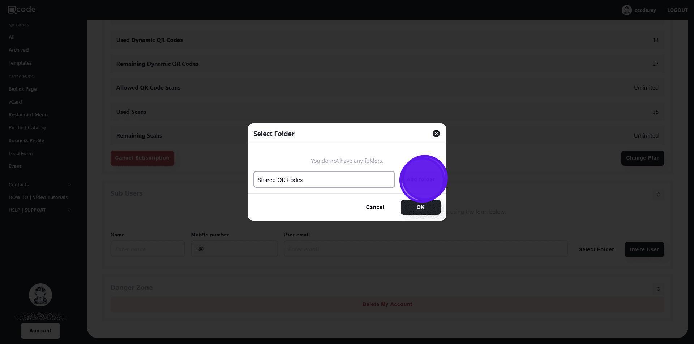Close the Select Folder dialog with X icon
The width and height of the screenshot is (694, 344).
click(x=436, y=134)
